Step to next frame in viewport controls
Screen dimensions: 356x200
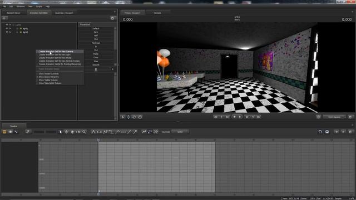(x=247, y=117)
